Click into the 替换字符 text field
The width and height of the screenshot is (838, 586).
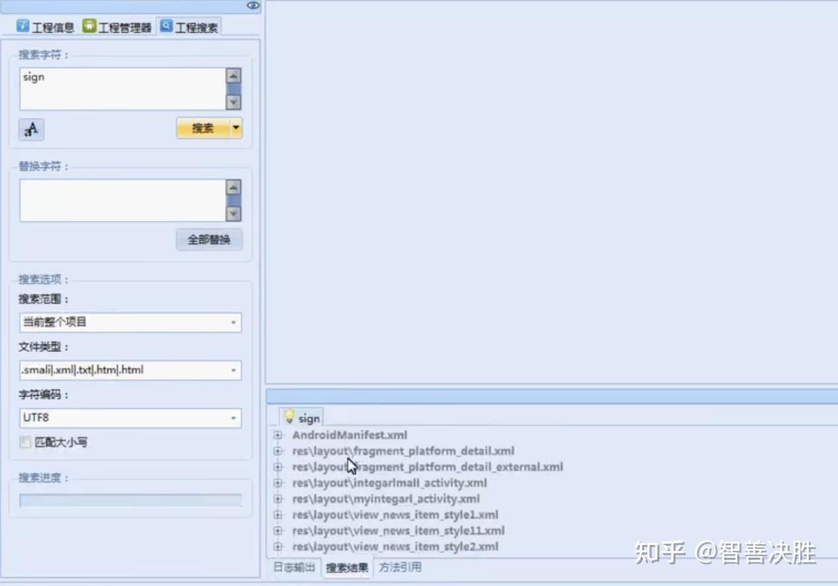(123, 200)
